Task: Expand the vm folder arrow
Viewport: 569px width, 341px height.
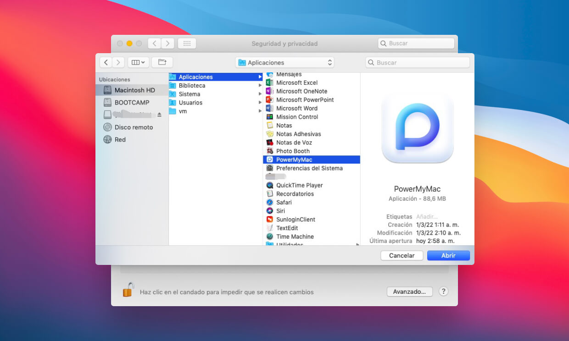Action: tap(260, 111)
